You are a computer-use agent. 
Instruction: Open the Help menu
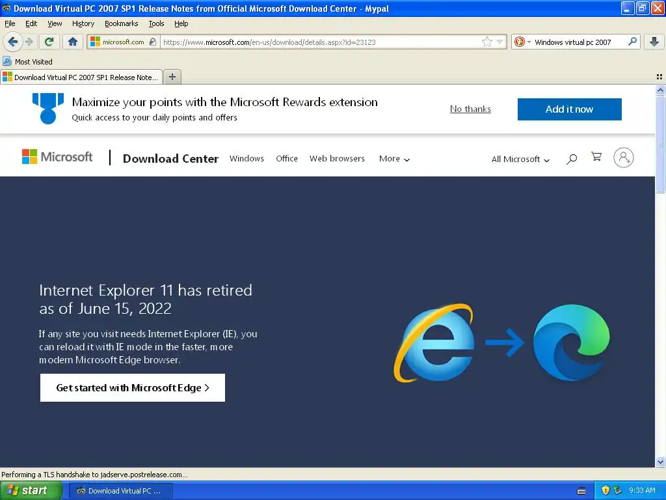(x=181, y=23)
